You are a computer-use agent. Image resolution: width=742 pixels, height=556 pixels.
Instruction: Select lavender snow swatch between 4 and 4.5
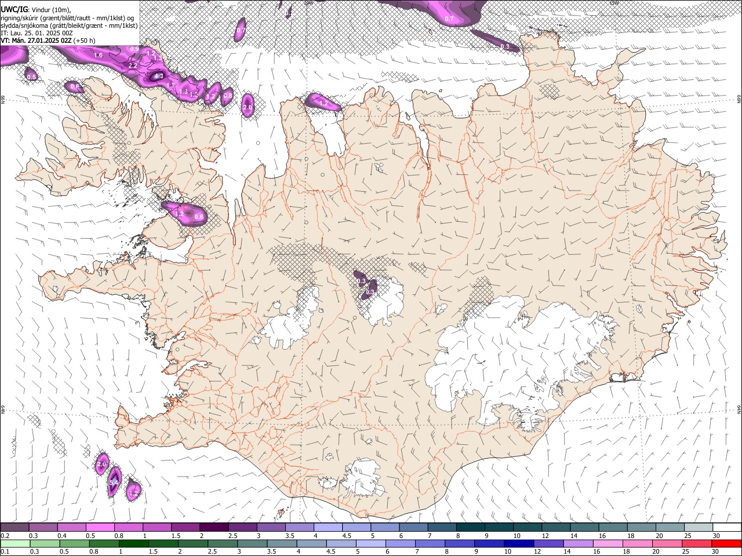[328, 528]
